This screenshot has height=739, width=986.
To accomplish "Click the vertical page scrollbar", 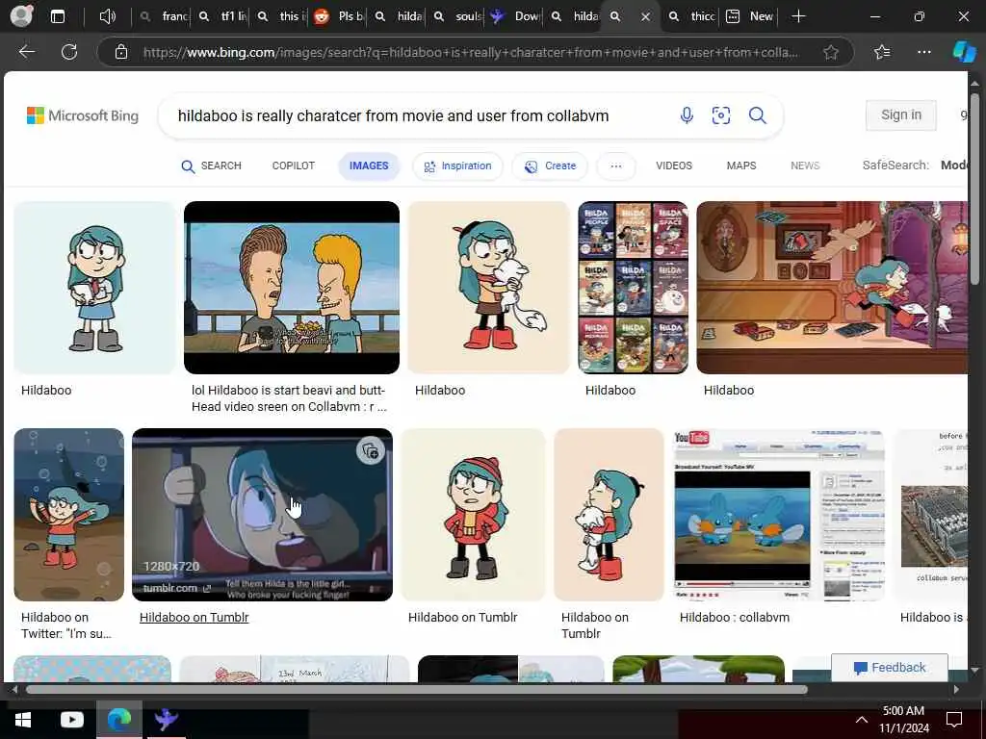I will point(974,189).
